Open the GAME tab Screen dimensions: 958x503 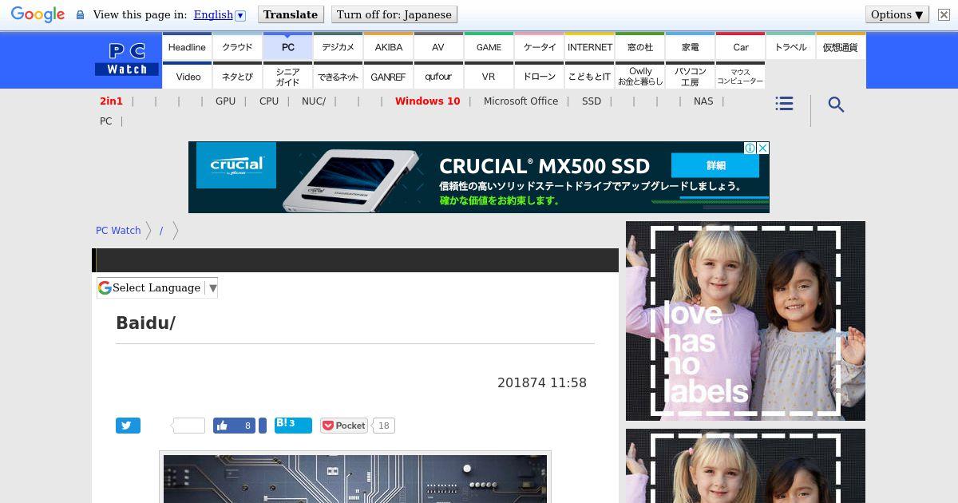click(x=489, y=46)
